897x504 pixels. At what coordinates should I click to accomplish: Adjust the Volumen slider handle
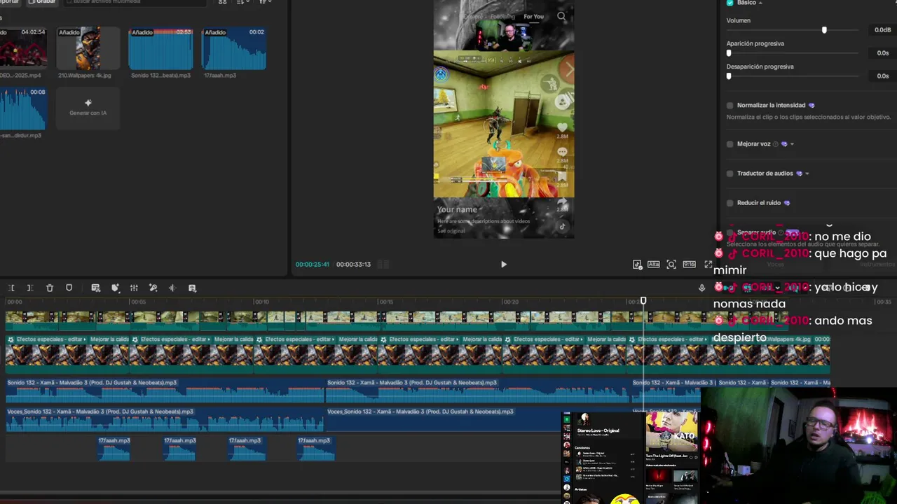click(824, 30)
